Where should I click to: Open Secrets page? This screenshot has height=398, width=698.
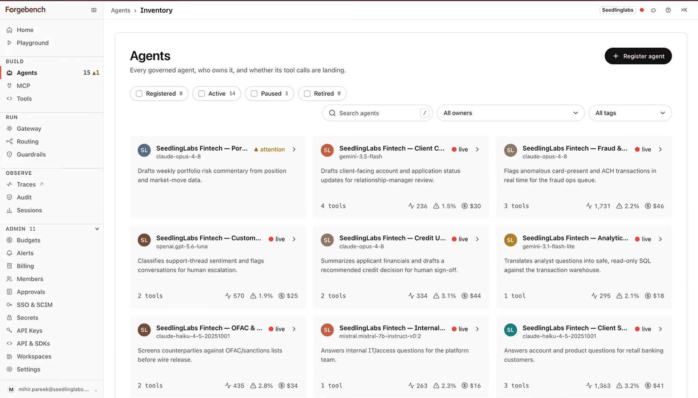tap(27, 318)
